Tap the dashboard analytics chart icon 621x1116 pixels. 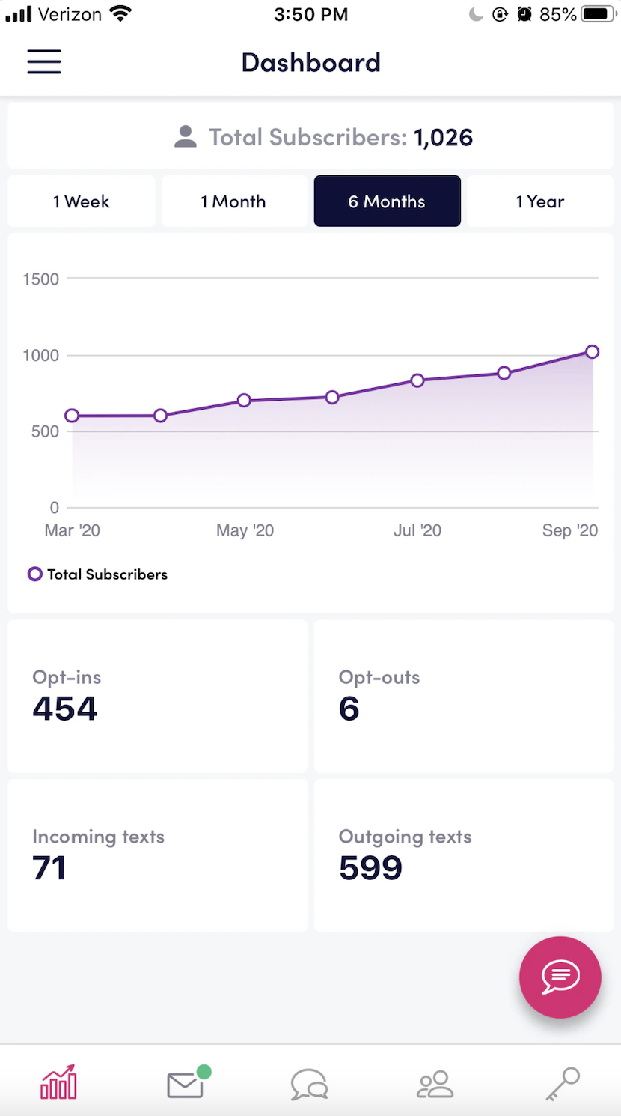(x=58, y=1082)
